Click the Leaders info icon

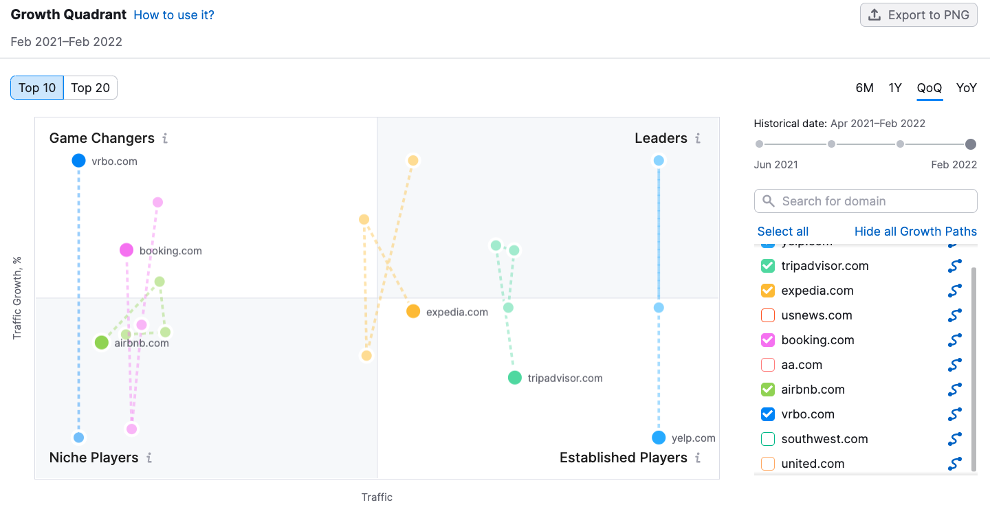click(x=698, y=139)
